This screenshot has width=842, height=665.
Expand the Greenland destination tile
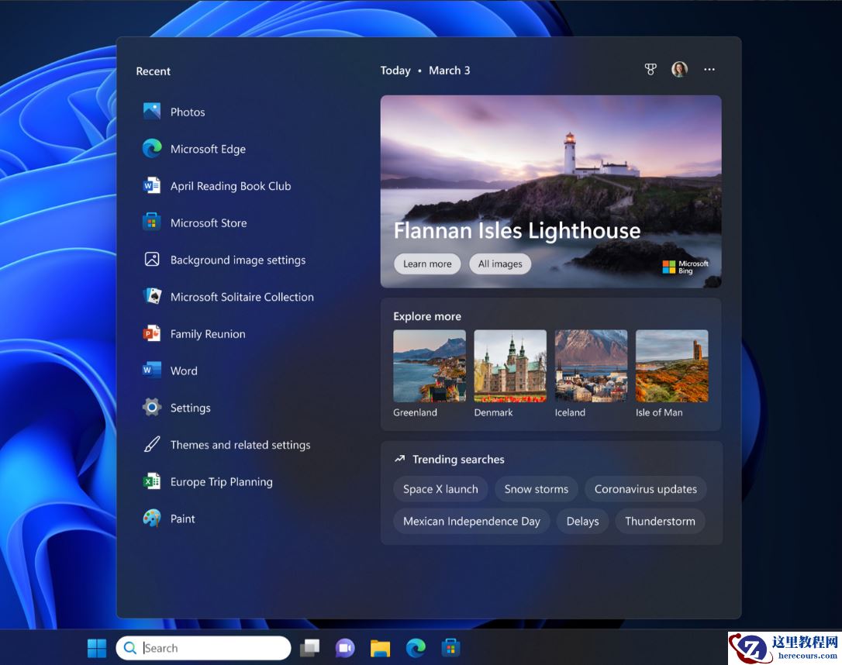click(430, 365)
